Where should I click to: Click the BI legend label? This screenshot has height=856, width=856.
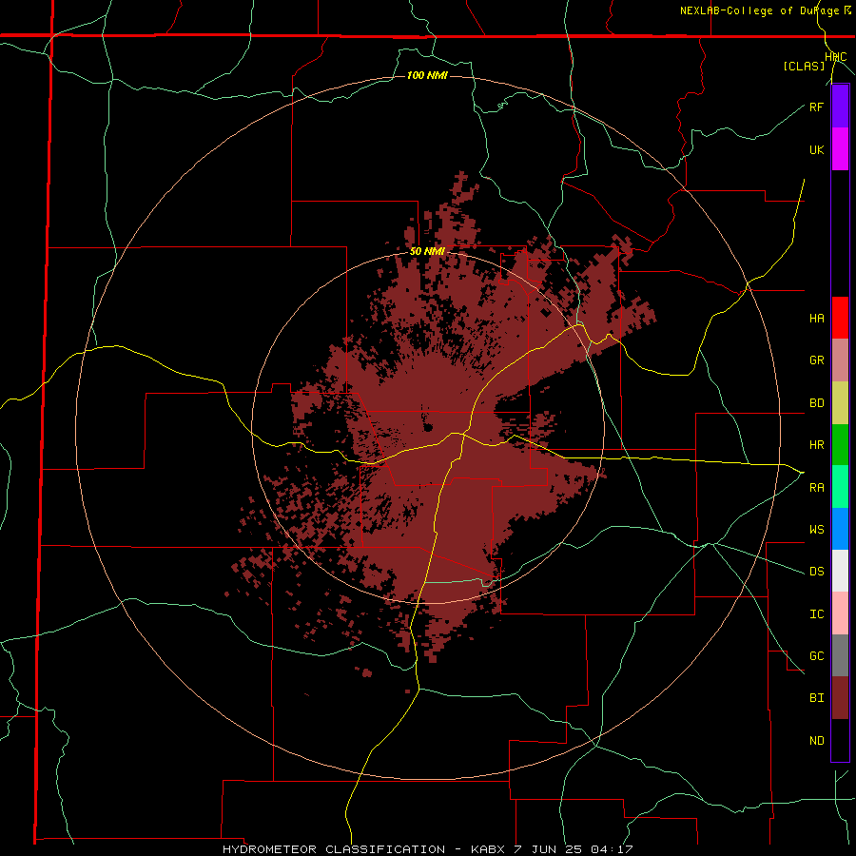click(816, 698)
